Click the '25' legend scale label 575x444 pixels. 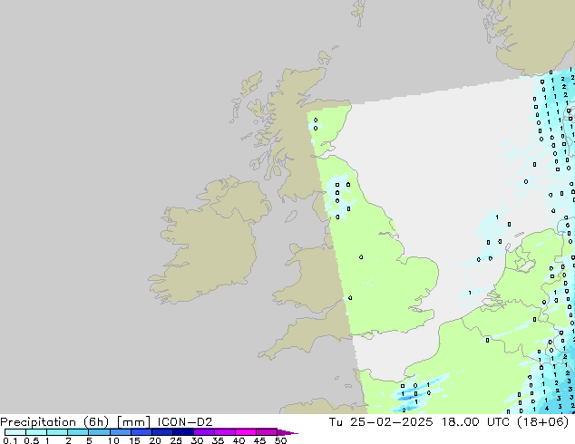(176, 440)
